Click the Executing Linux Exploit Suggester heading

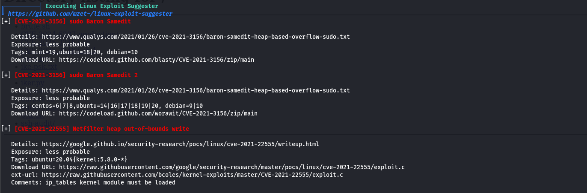[101, 6]
